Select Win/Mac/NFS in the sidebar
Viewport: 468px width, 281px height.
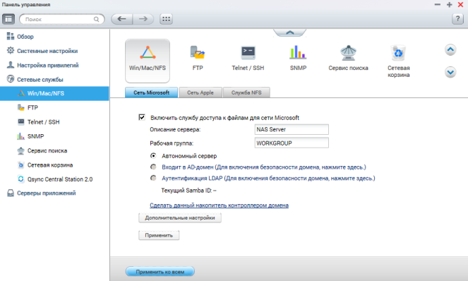[54, 93]
